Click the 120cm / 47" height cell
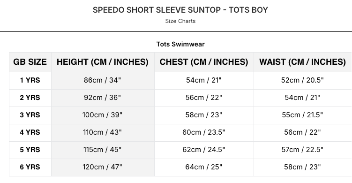The height and width of the screenshot is (183, 352). coord(103,167)
